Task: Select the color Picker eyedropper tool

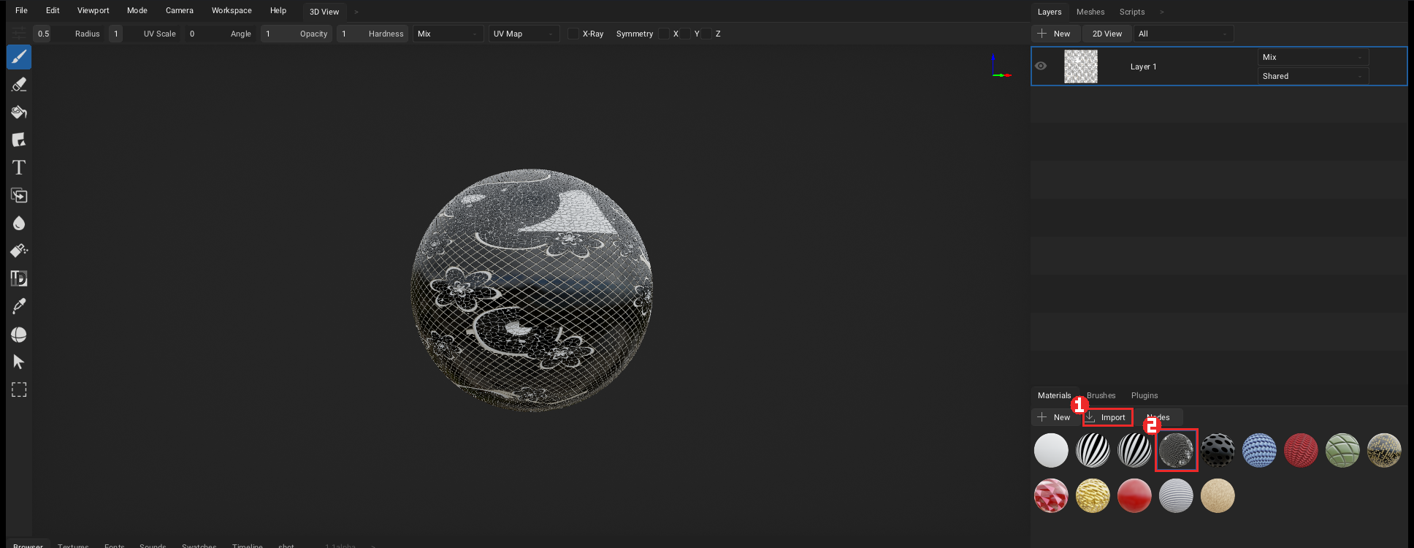Action: pyautogui.click(x=19, y=306)
